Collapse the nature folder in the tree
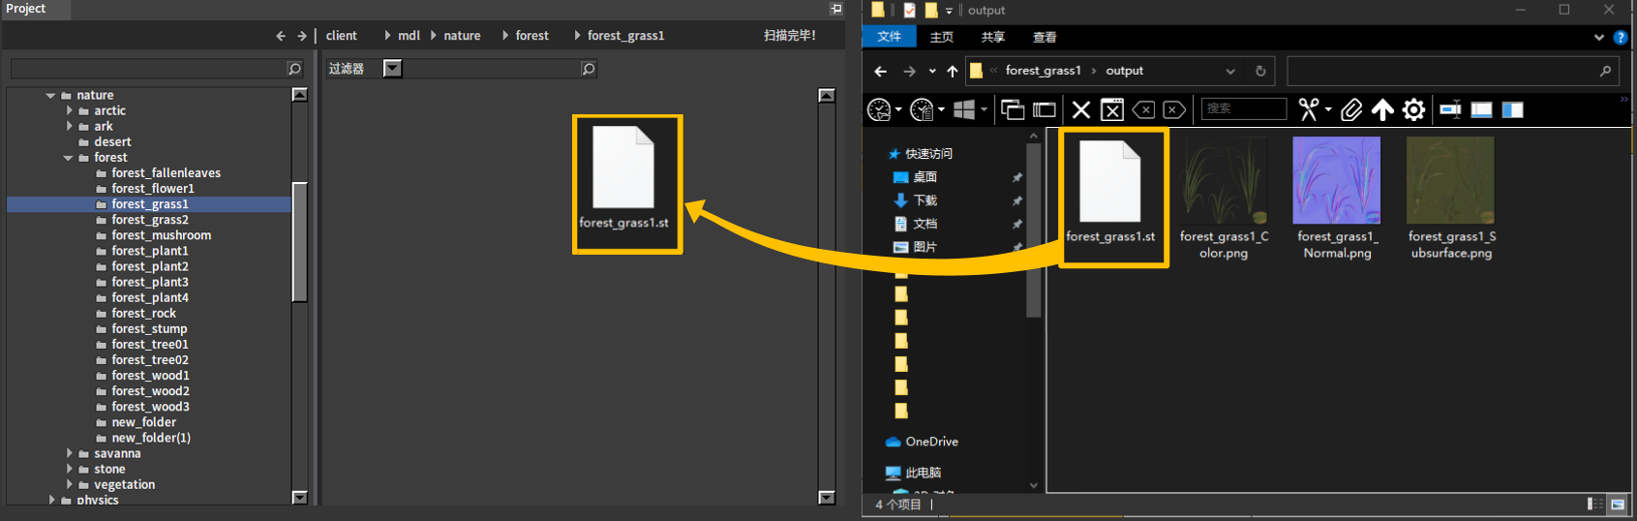The image size is (1637, 521). 50,95
